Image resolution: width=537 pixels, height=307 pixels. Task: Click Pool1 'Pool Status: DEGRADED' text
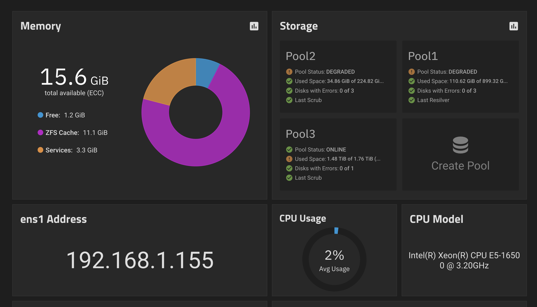point(447,72)
